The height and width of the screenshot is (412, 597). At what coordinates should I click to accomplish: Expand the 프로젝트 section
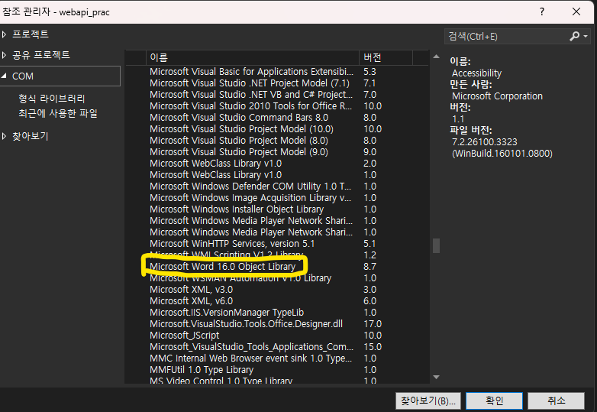[4, 34]
